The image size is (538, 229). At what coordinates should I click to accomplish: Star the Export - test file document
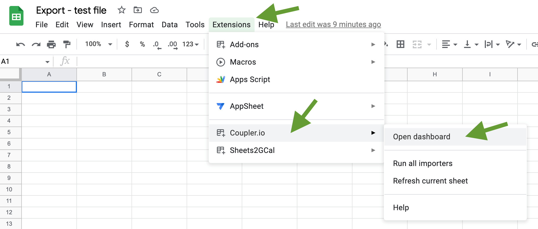(x=121, y=10)
